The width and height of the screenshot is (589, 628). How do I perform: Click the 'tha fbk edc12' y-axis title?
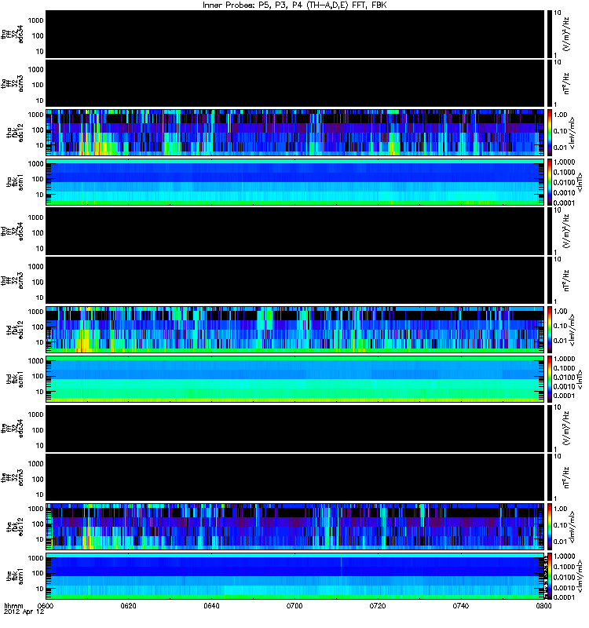pyautogui.click(x=15, y=133)
